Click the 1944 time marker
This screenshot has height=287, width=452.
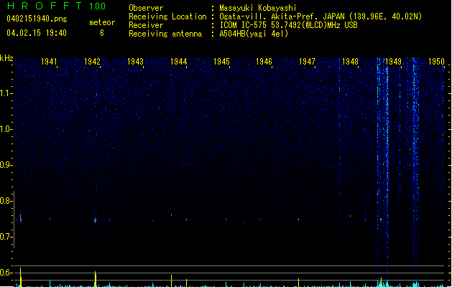point(178,61)
